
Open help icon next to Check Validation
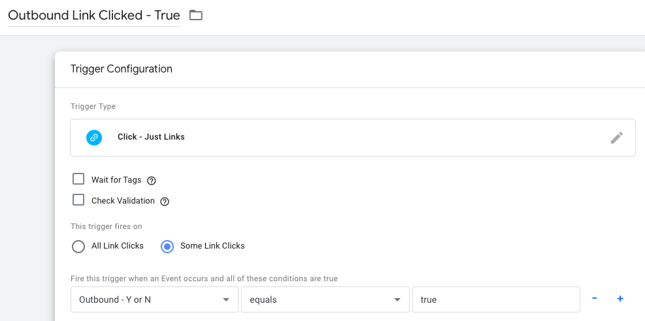click(x=165, y=202)
